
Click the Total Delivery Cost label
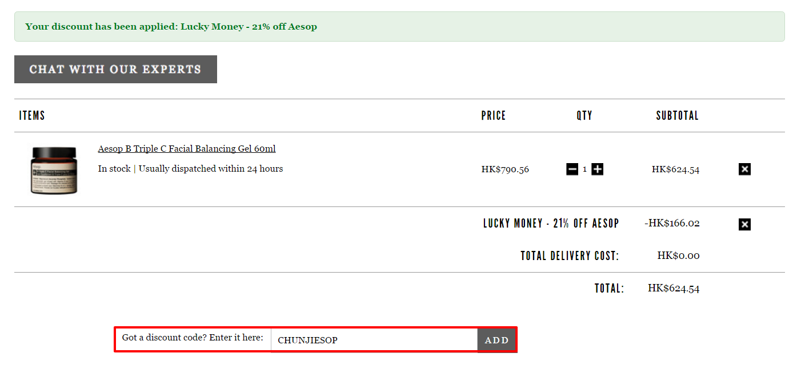pos(570,255)
